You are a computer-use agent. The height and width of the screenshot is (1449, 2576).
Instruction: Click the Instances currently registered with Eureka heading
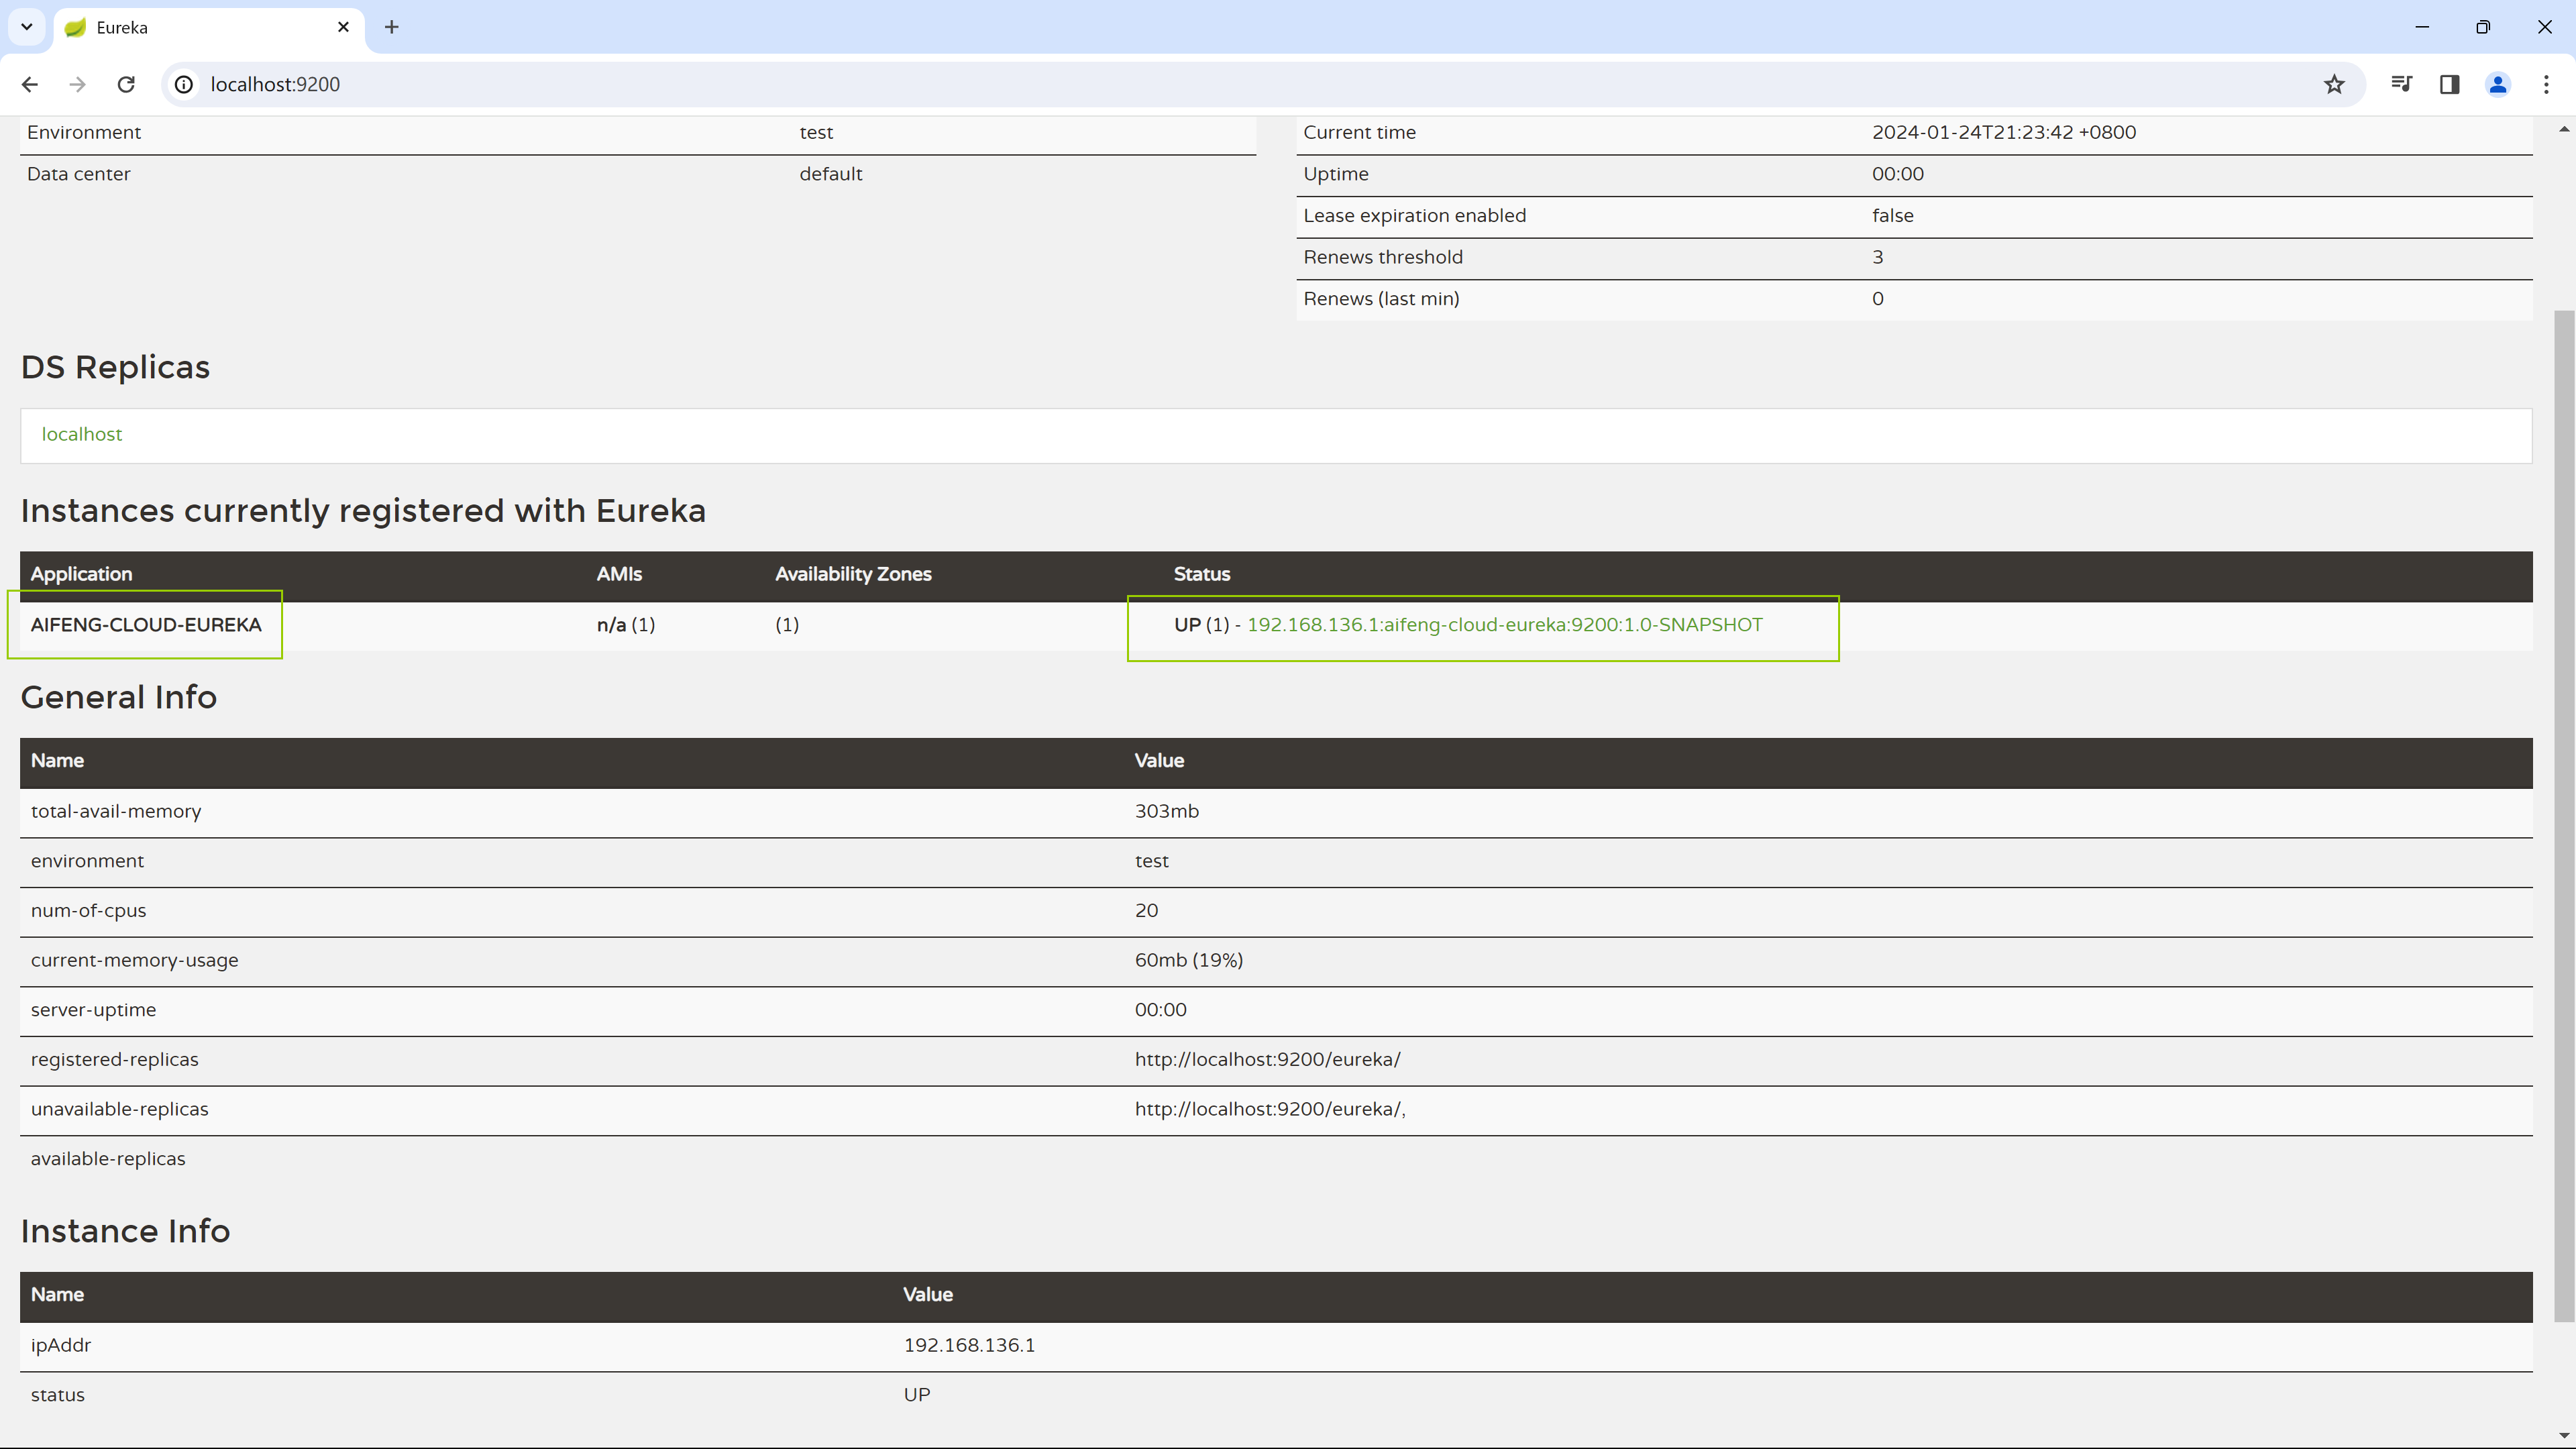coord(363,511)
